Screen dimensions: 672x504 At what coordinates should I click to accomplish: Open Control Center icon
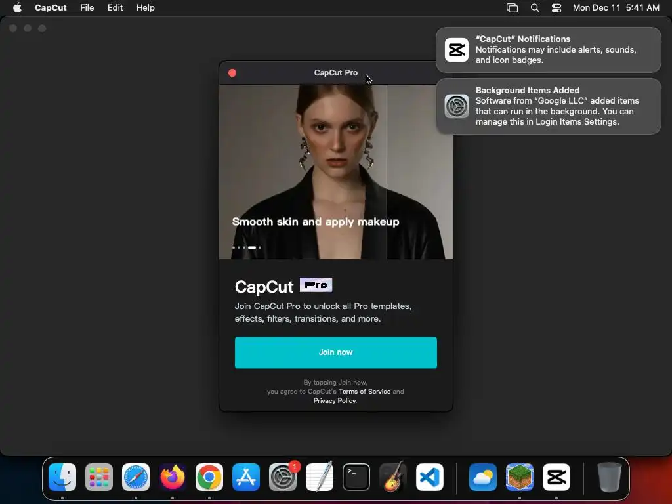[556, 8]
